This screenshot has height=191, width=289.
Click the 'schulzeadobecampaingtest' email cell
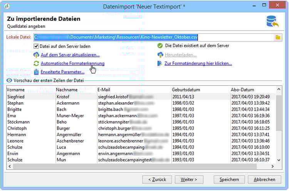(x=134, y=160)
